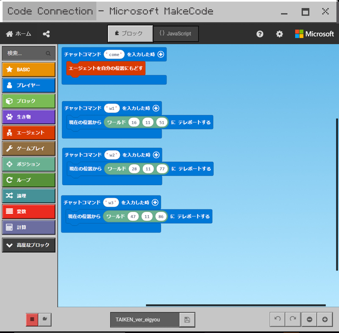Open the ゲームプレイ block category

click(x=28, y=148)
